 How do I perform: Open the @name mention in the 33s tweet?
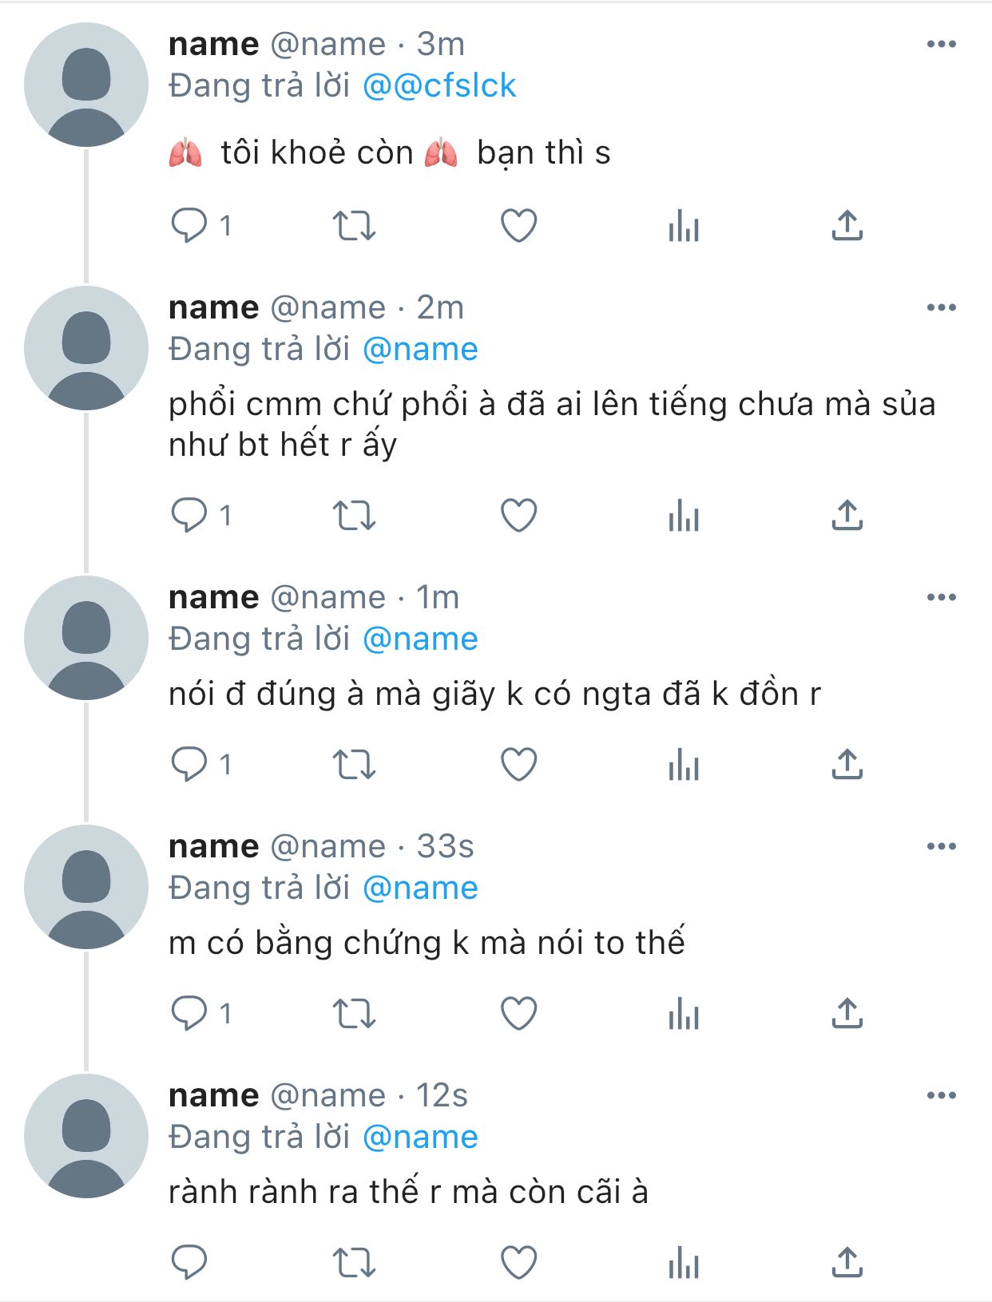click(x=420, y=888)
